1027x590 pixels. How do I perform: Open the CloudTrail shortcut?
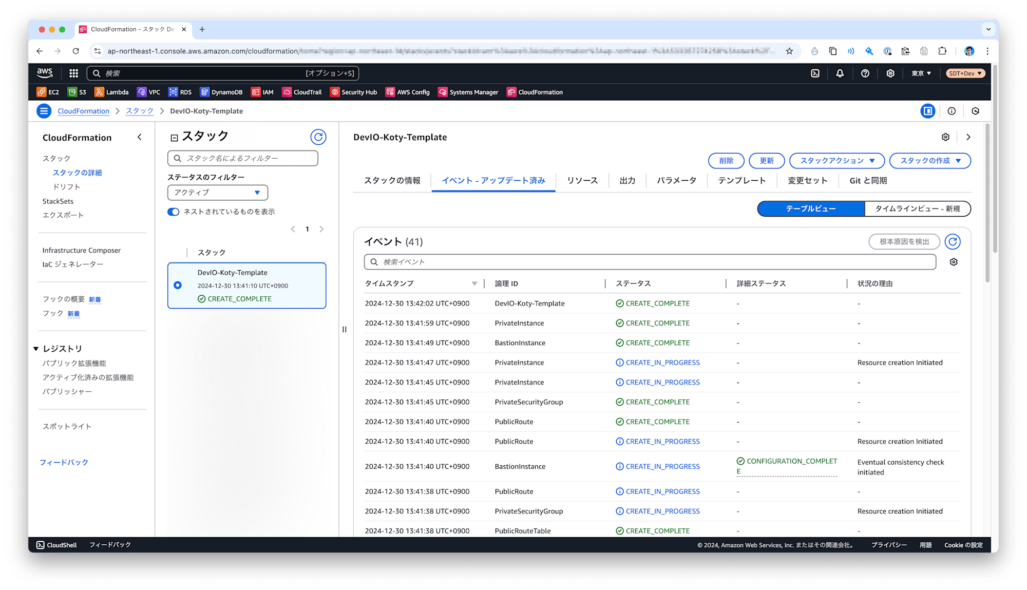click(x=302, y=92)
